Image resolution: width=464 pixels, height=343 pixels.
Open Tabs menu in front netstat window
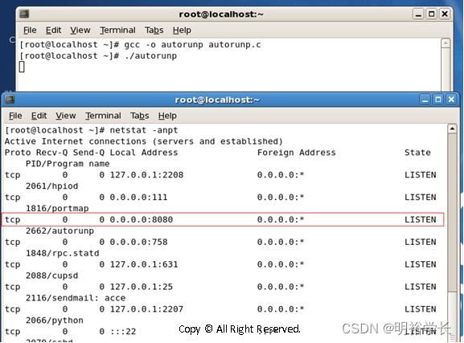[139, 116]
